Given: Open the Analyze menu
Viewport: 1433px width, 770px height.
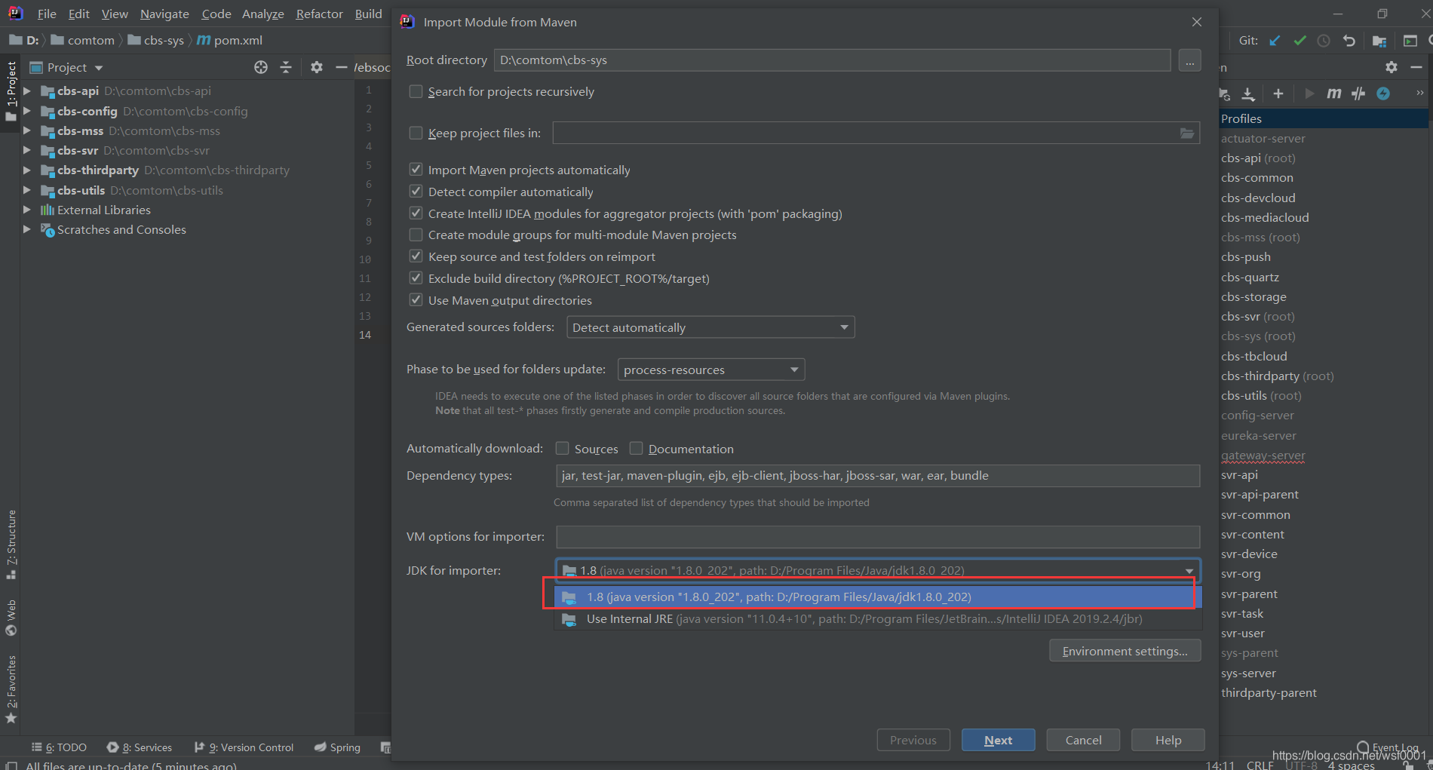Looking at the screenshot, I should [262, 14].
